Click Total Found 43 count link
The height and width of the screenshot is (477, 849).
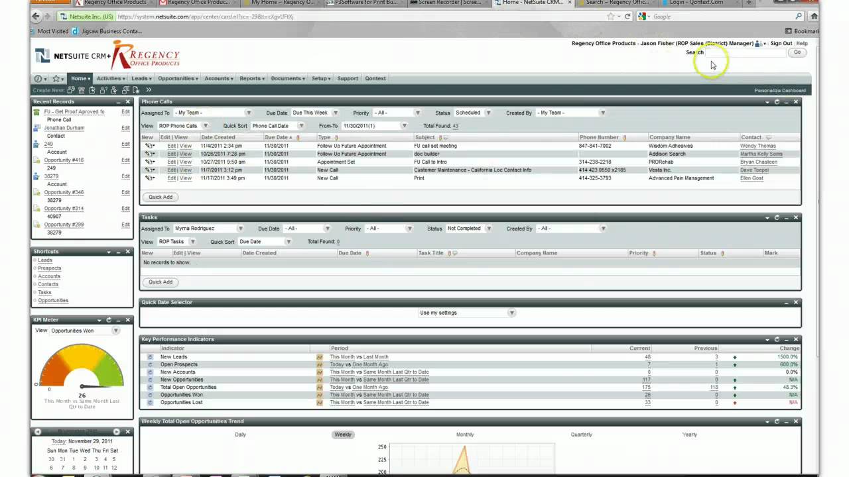point(455,126)
